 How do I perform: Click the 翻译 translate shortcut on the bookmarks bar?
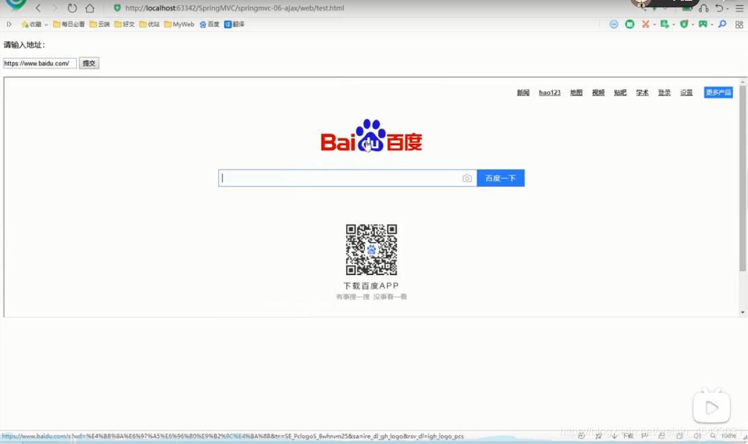(234, 24)
